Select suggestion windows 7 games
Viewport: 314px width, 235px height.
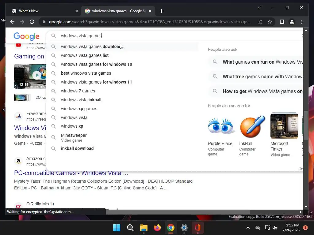[x=123, y=91]
